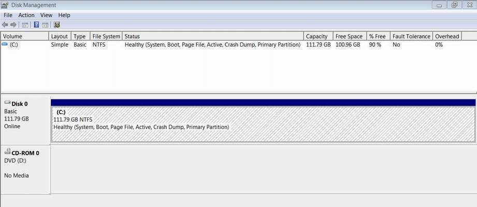
Task: Sort by the Overhead column header
Action: click(447, 36)
